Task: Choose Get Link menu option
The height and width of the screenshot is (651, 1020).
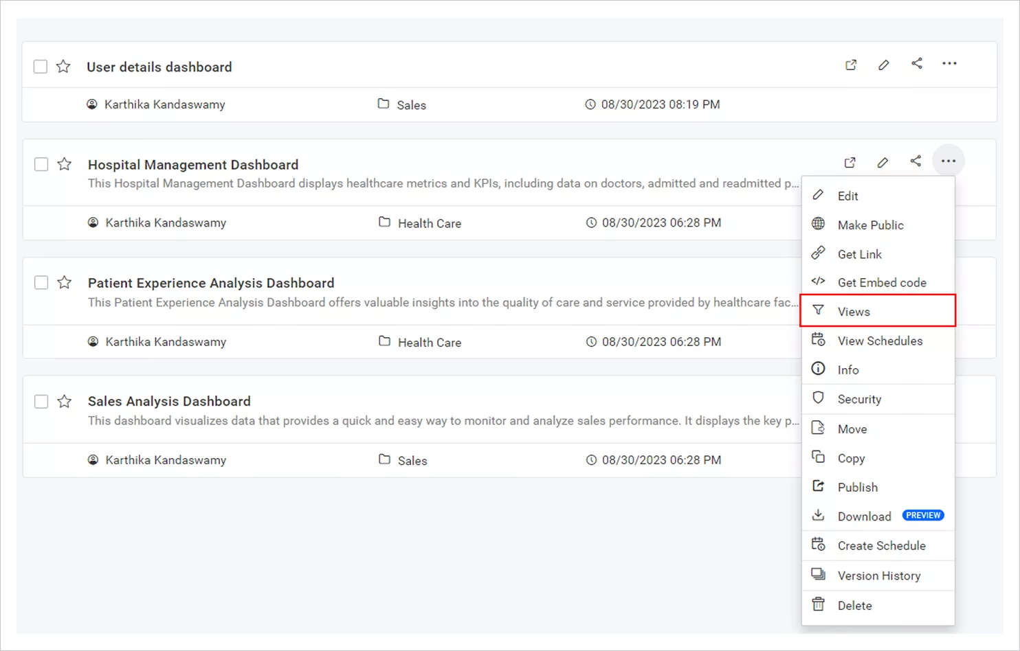Action: tap(878, 254)
